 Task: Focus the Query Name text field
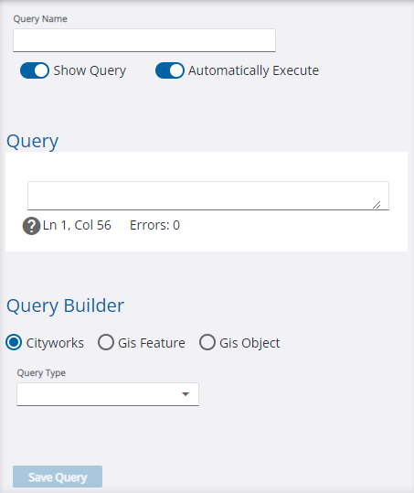point(144,40)
